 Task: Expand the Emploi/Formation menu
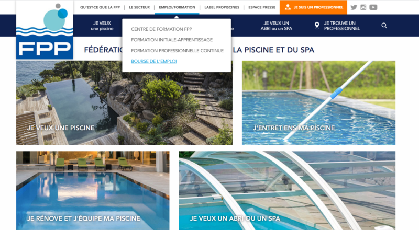click(177, 7)
